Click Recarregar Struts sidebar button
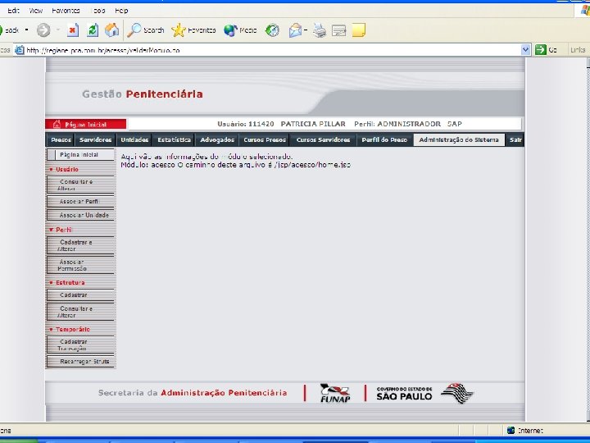The width and height of the screenshot is (590, 443). (x=80, y=361)
